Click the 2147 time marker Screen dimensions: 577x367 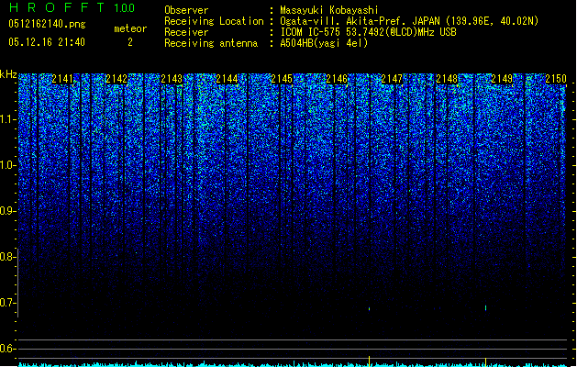click(x=392, y=79)
